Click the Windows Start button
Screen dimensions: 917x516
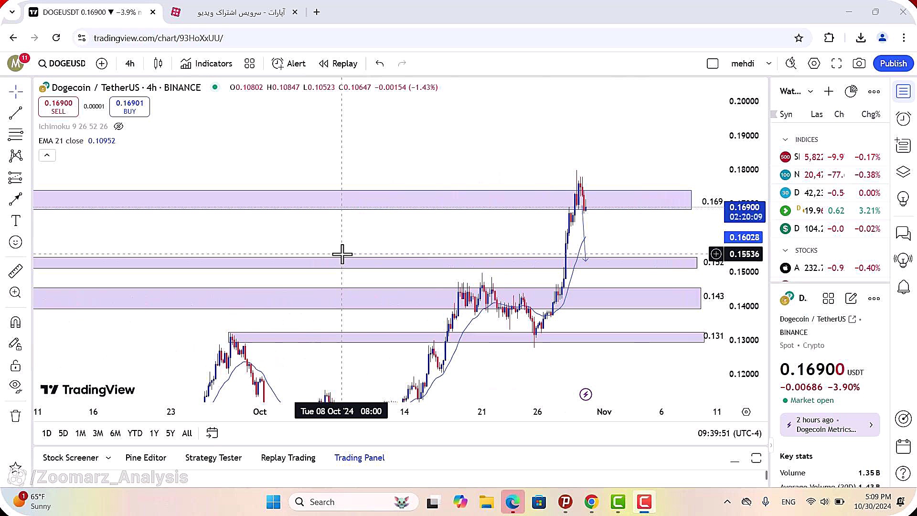(x=273, y=502)
